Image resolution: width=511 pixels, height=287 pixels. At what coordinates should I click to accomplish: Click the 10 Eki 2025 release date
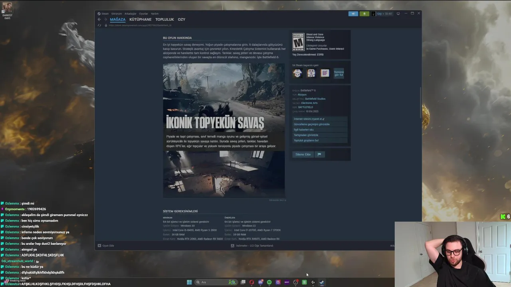coord(312,111)
